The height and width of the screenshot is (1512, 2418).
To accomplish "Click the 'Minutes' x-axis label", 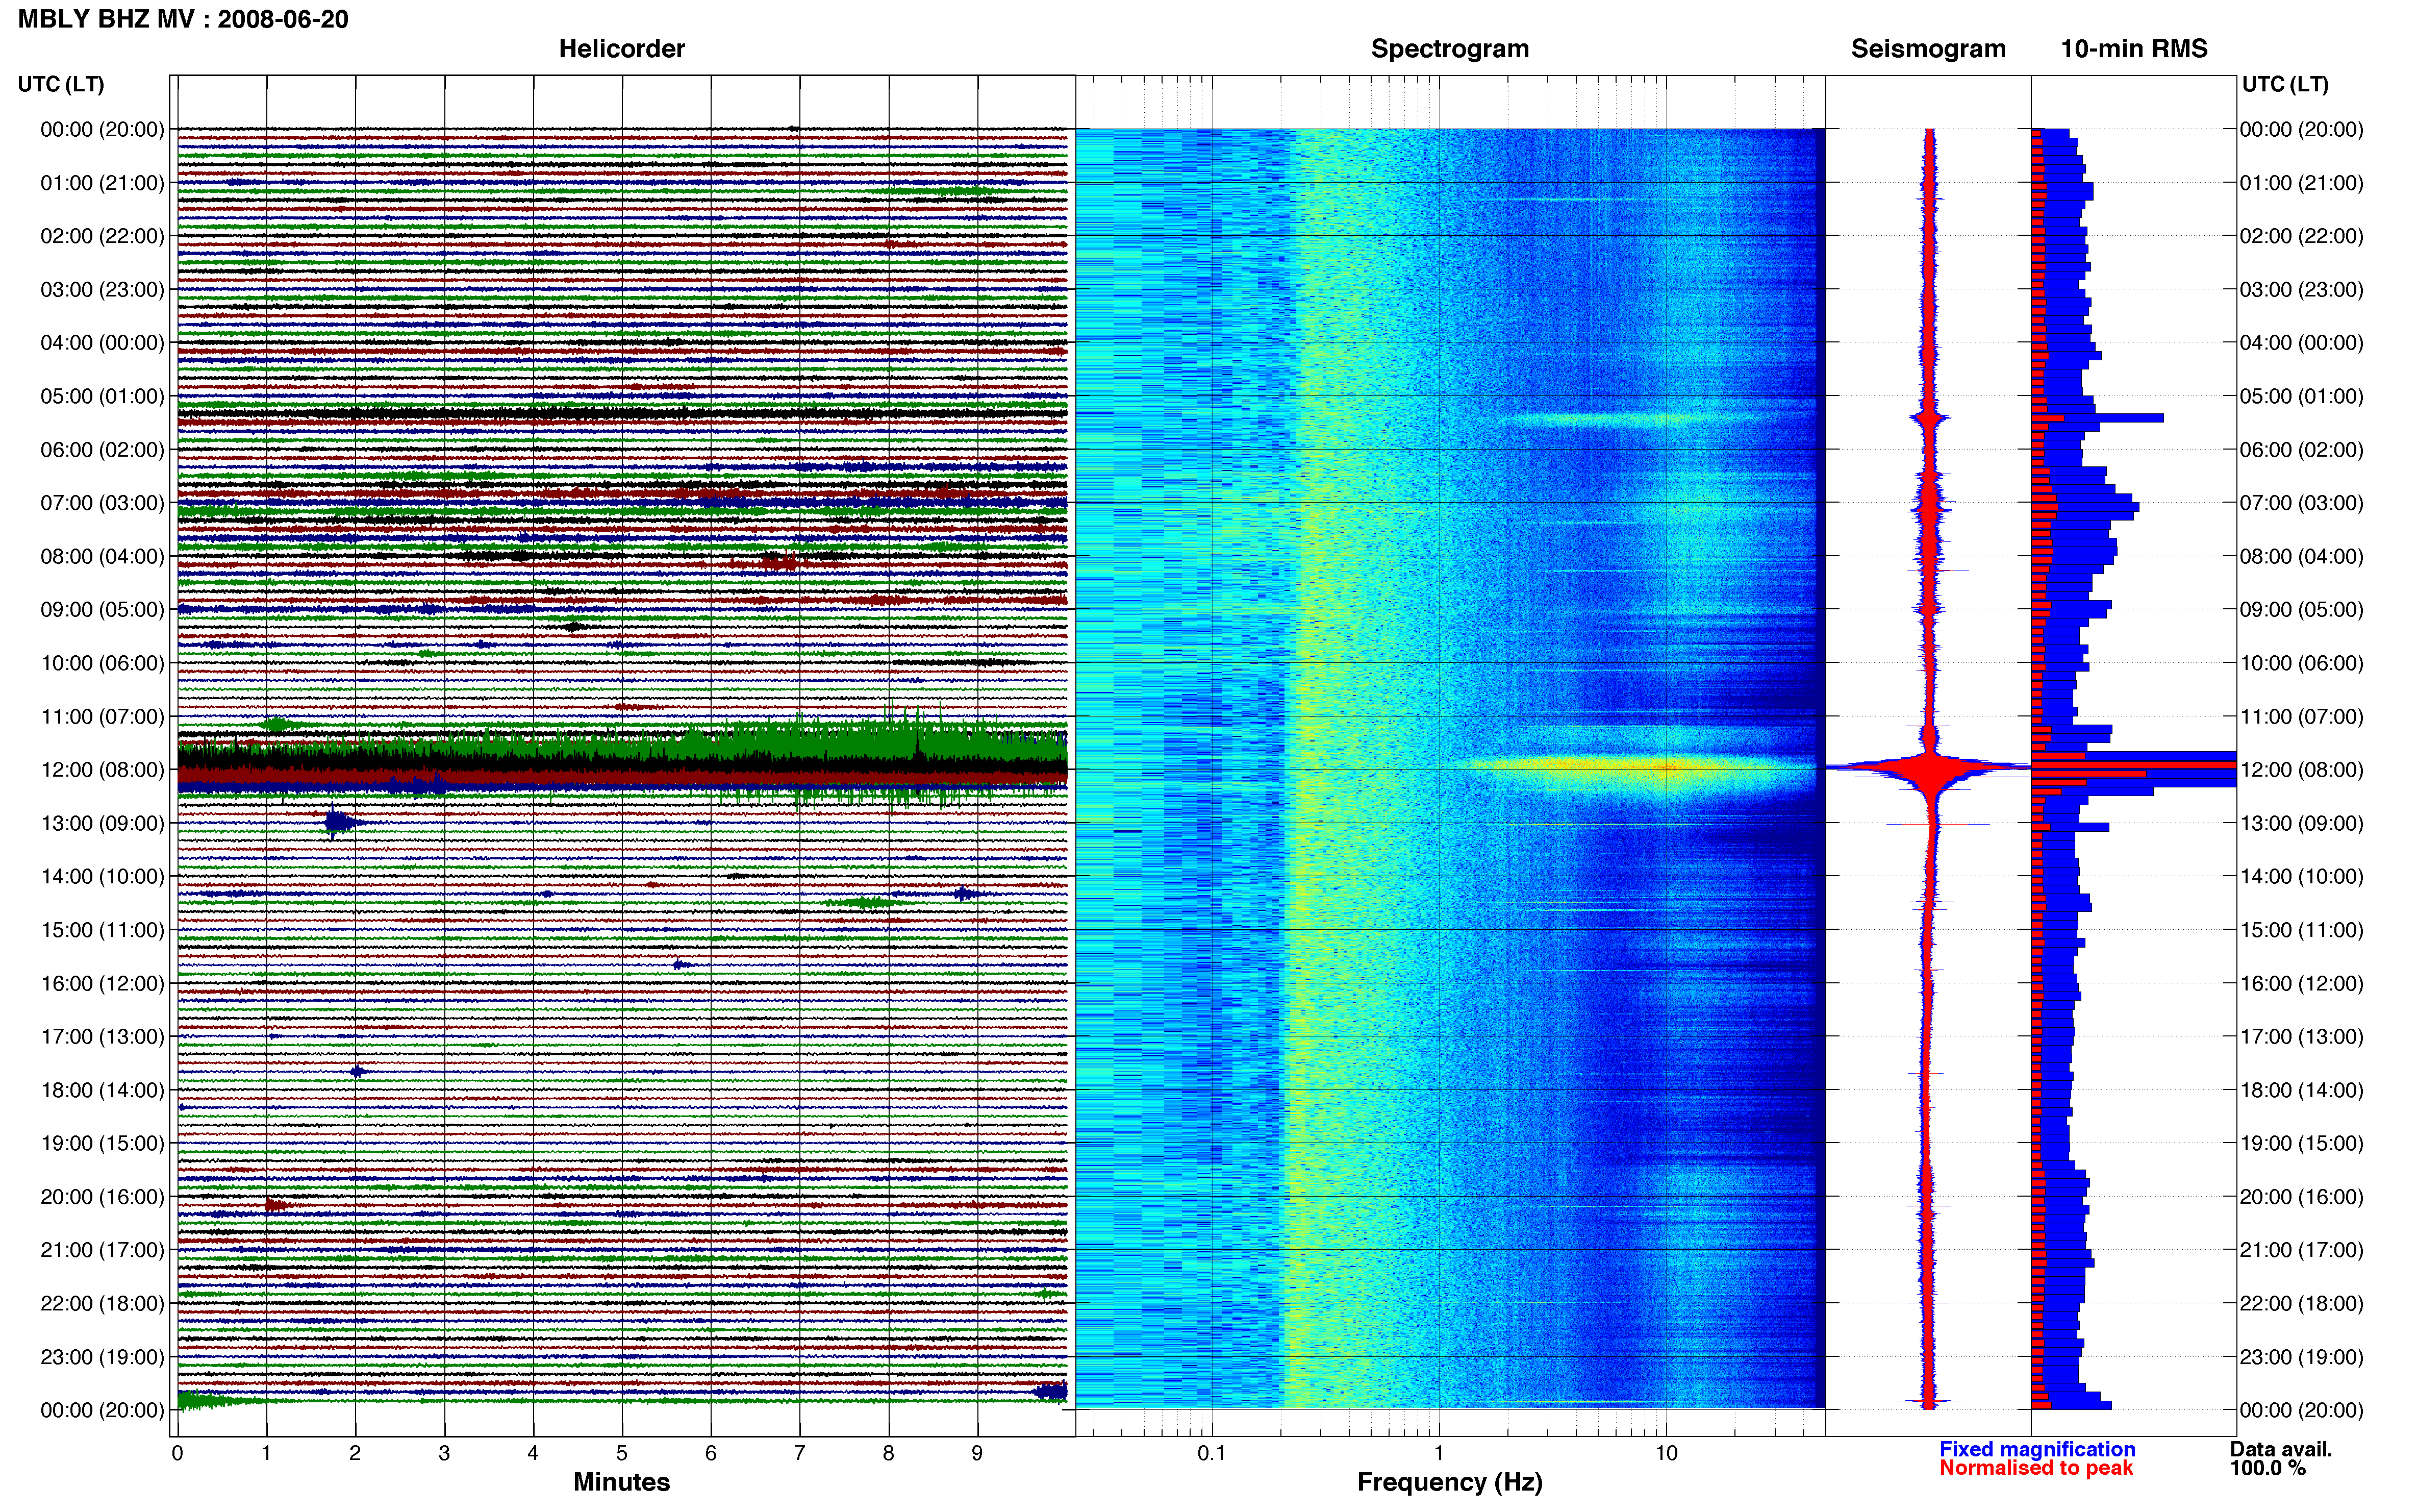I will pos(621,1482).
